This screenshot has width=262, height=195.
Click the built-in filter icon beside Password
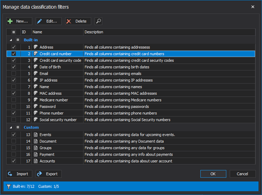tap(36, 106)
